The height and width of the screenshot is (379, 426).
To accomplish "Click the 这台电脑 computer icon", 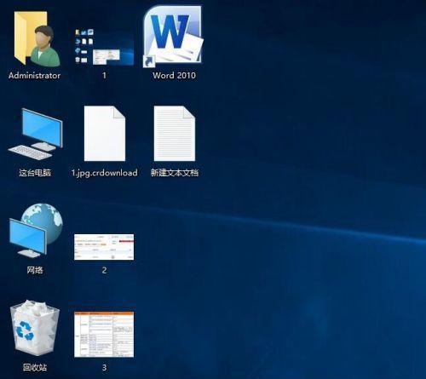I will click(x=35, y=134).
